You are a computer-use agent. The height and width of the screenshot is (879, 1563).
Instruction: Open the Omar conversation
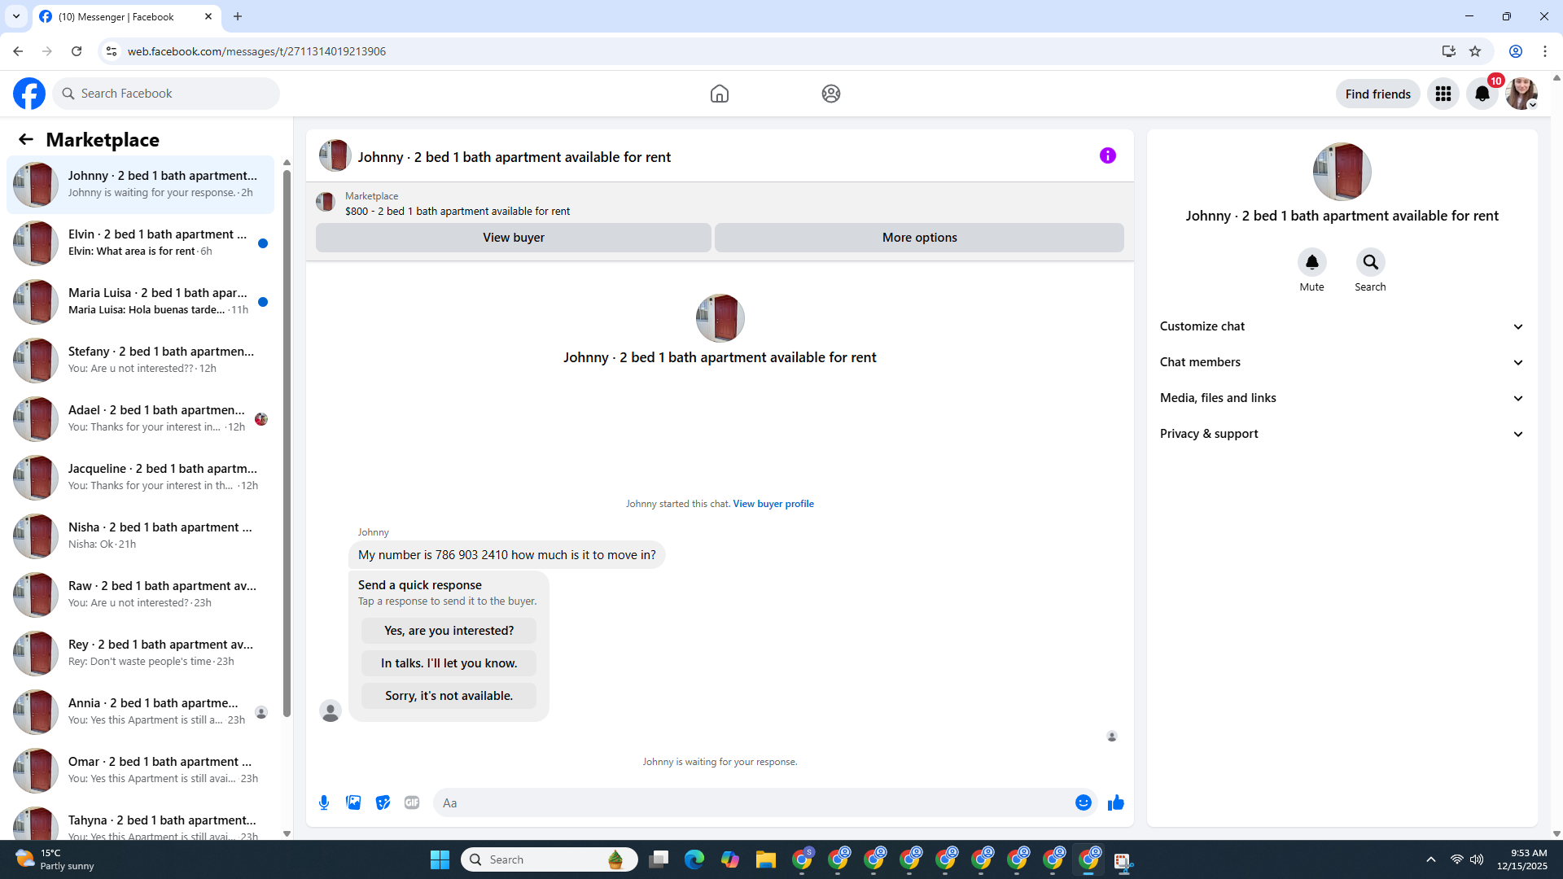[x=140, y=771]
